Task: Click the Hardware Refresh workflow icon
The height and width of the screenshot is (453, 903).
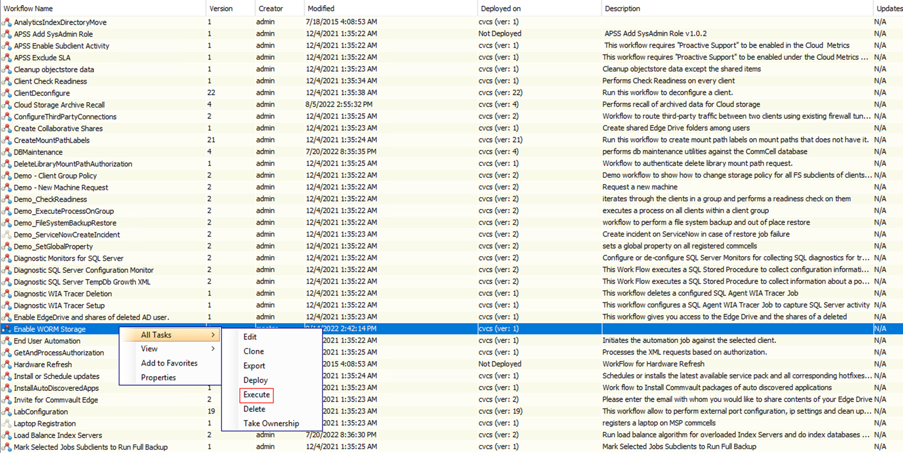Action: tap(7, 364)
